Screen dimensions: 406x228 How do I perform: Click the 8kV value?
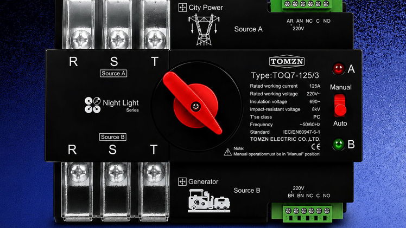click(316, 109)
